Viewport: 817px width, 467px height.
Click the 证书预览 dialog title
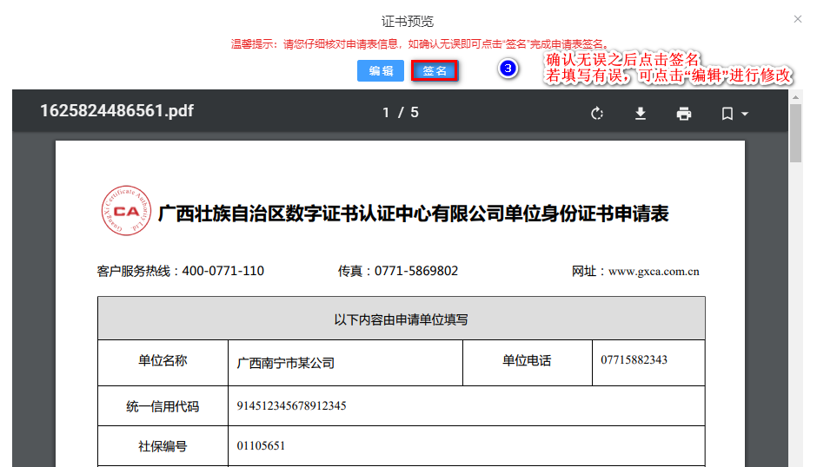click(408, 21)
